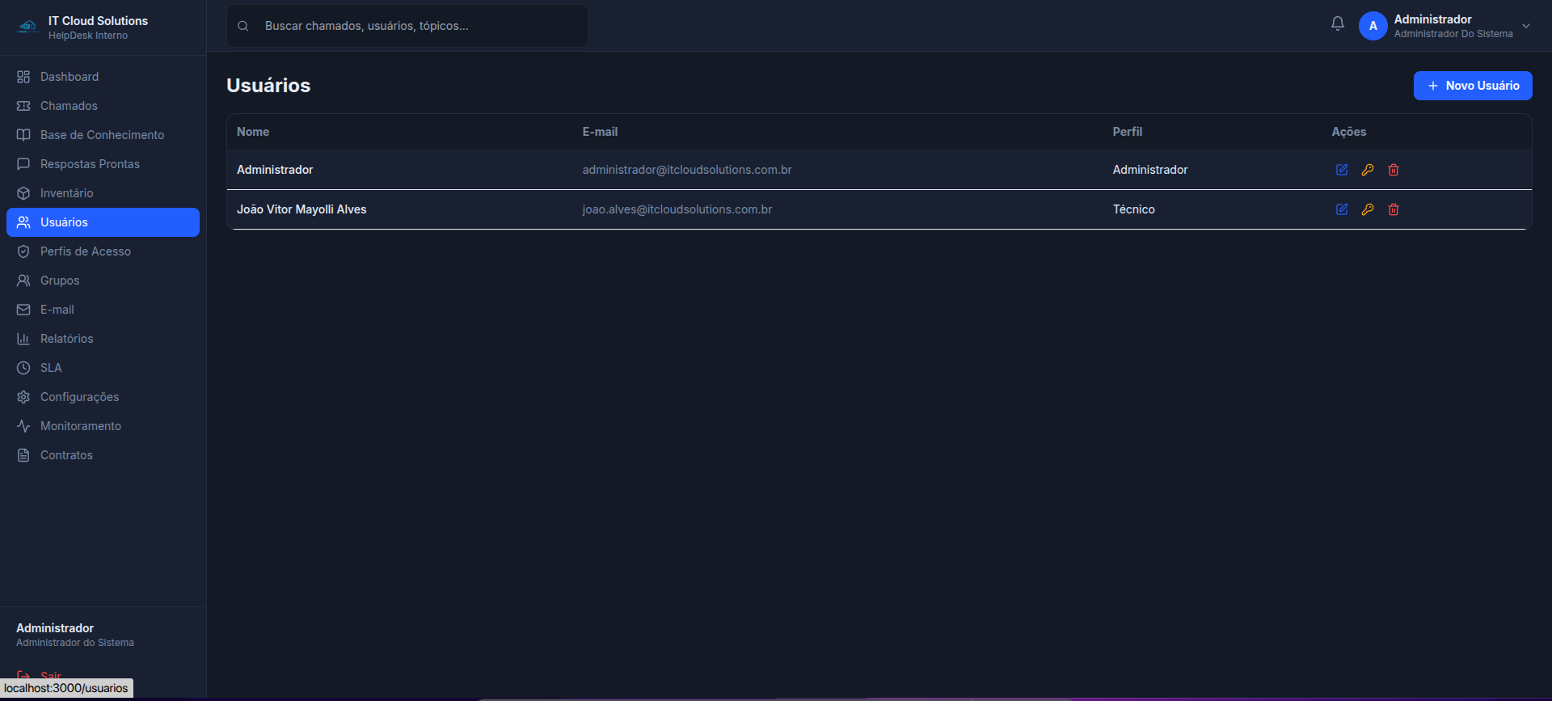
Task: Delete the Administrador user with trash icon
Action: coord(1394,170)
